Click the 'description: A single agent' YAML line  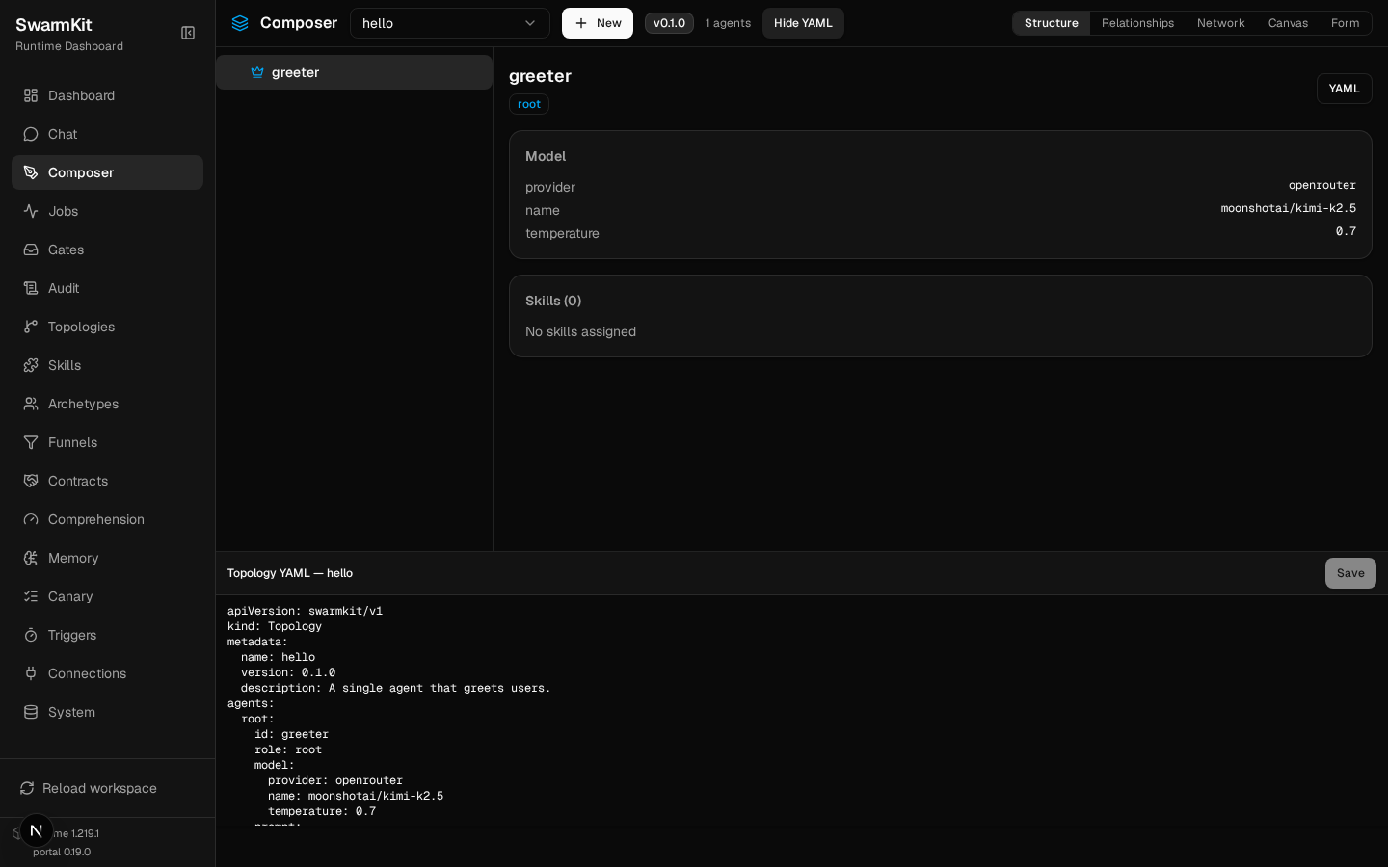coord(396,688)
